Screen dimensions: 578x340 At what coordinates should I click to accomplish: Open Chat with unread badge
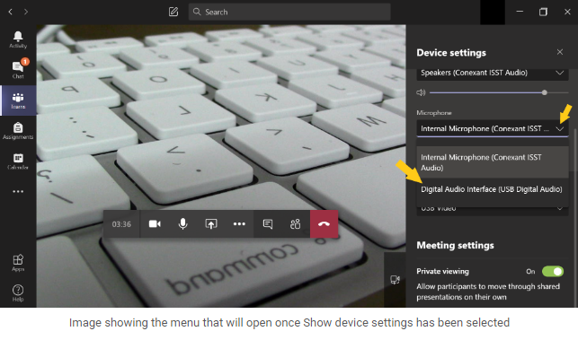tap(18, 69)
